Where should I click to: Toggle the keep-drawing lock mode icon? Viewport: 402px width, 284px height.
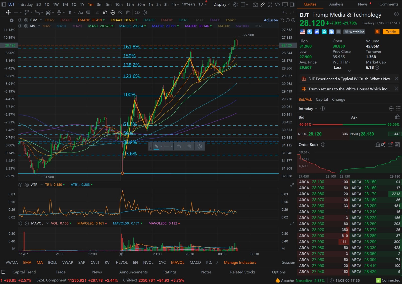[x=113, y=12]
